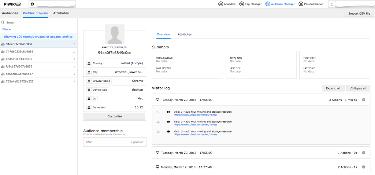Collapse the 3 Actions session chevron
The width and height of the screenshot is (375, 175).
[364, 100]
